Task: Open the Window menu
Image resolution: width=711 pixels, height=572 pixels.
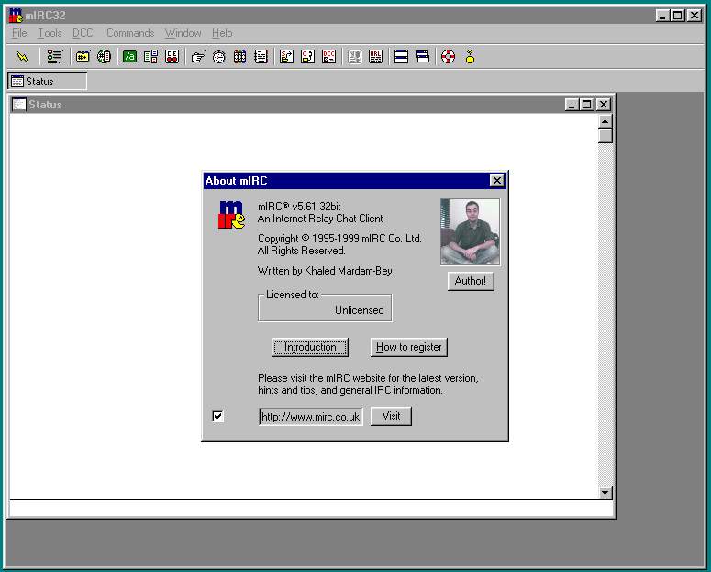Action: click(183, 33)
